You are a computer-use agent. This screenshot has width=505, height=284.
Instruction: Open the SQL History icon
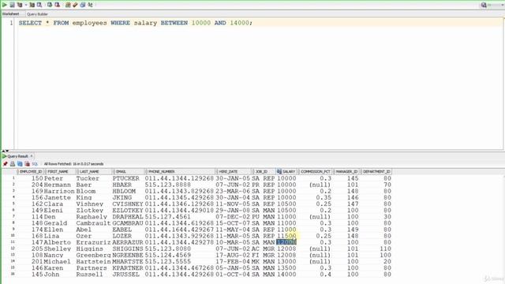point(83,5)
